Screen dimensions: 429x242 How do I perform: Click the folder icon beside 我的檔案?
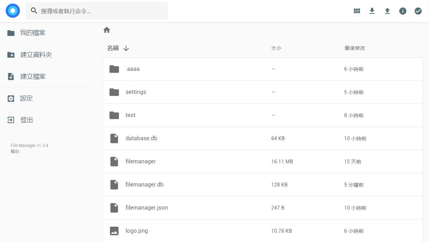coord(11,33)
